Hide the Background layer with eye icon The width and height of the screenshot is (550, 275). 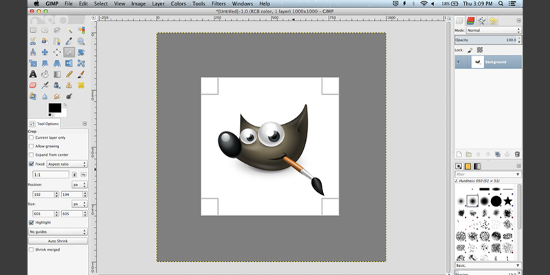pos(458,62)
